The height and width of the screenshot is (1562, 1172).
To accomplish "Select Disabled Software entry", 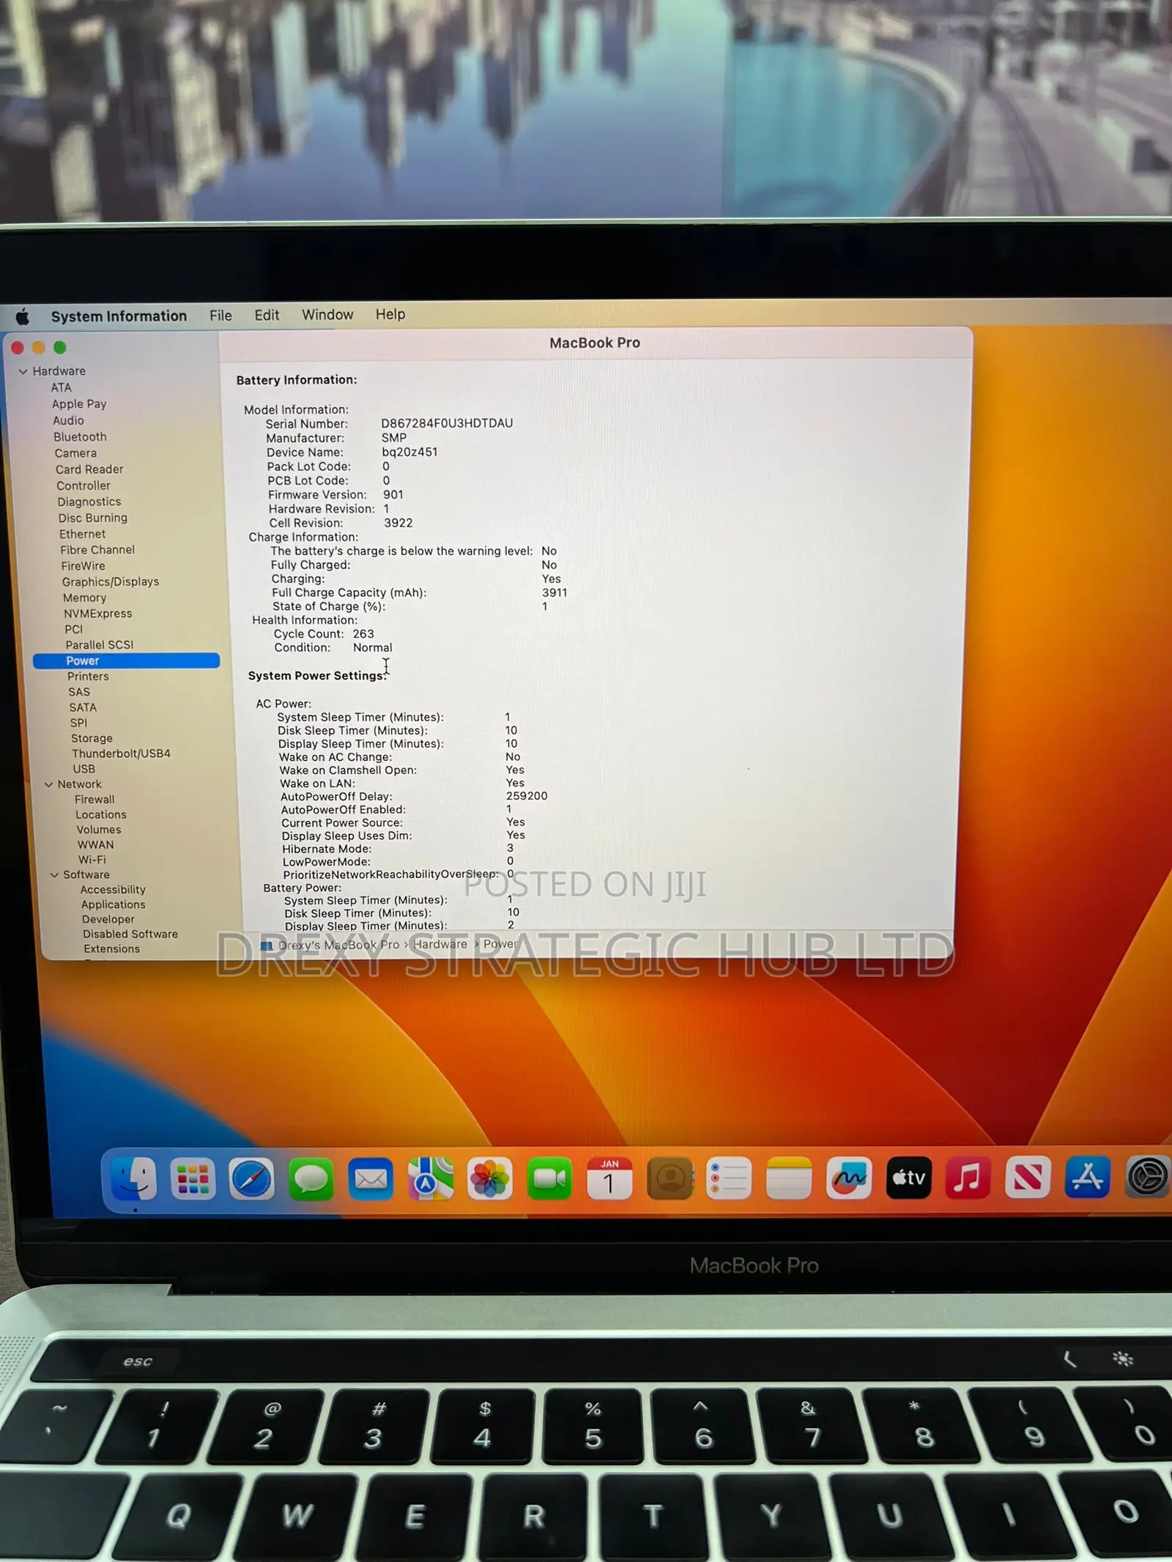I will (x=130, y=934).
